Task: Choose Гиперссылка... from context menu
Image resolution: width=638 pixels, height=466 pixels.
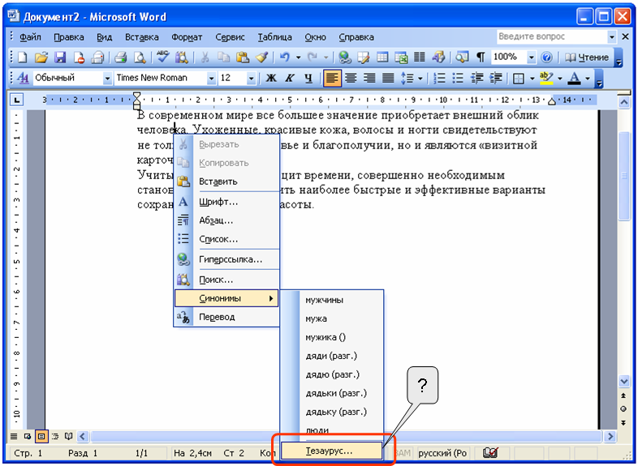Action: pyautogui.click(x=231, y=259)
